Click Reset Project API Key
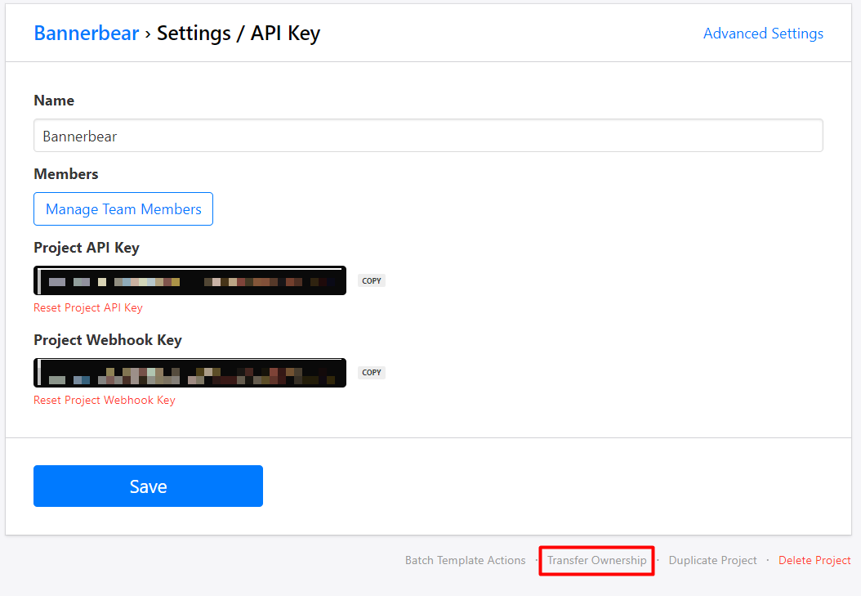The width and height of the screenshot is (861, 596). pyautogui.click(x=88, y=308)
